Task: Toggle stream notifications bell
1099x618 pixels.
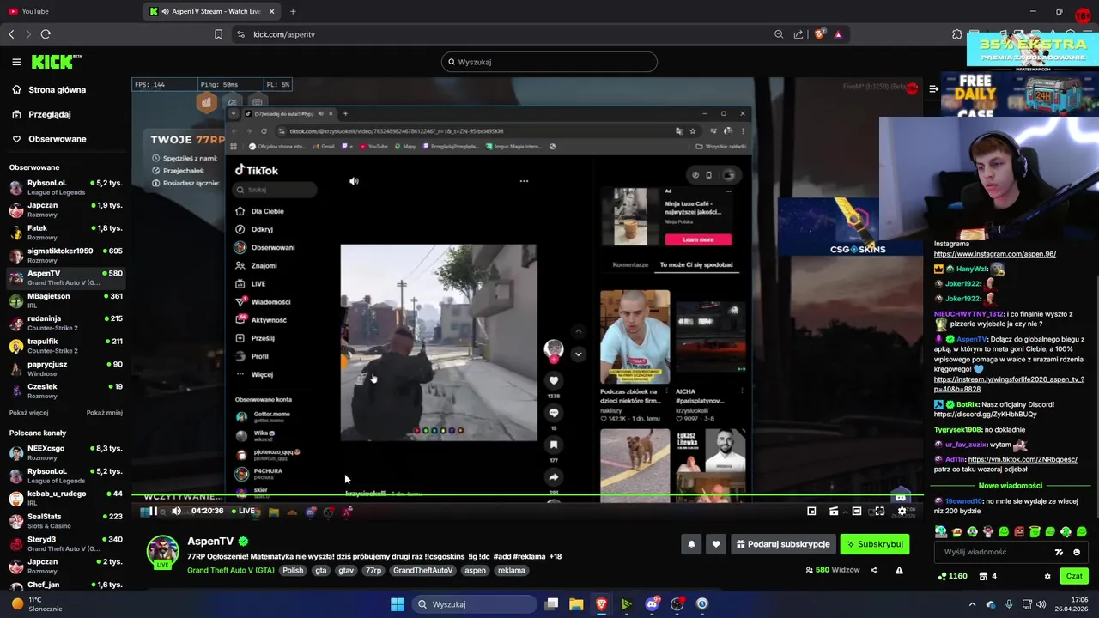Action: coord(691,544)
